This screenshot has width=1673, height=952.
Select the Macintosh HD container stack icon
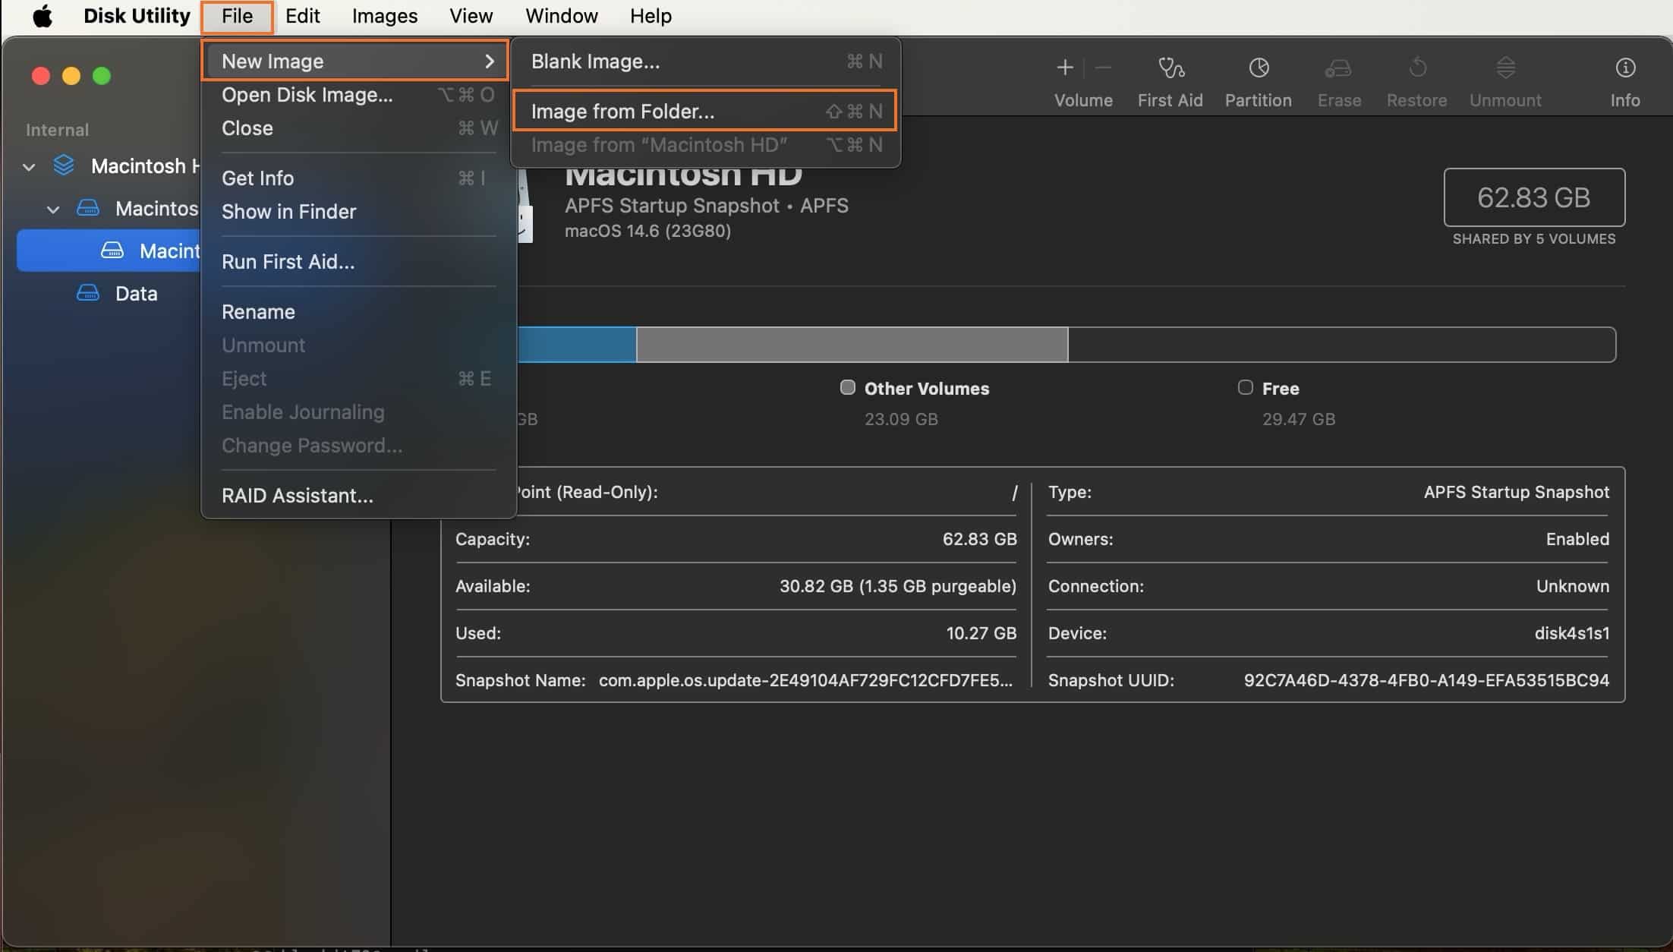pos(65,165)
